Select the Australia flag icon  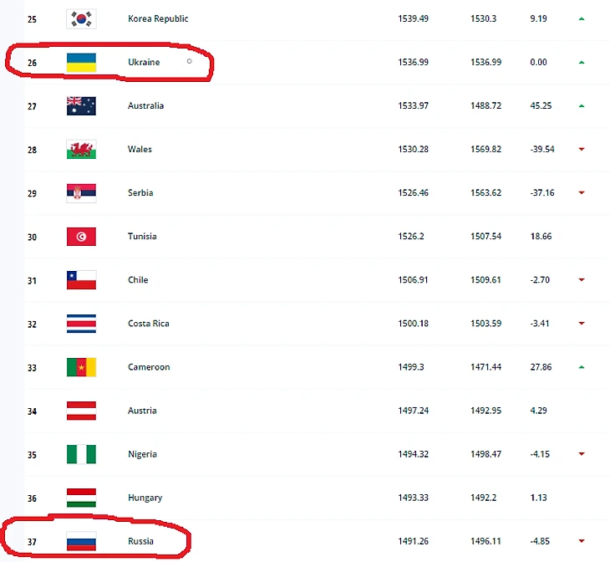point(81,106)
